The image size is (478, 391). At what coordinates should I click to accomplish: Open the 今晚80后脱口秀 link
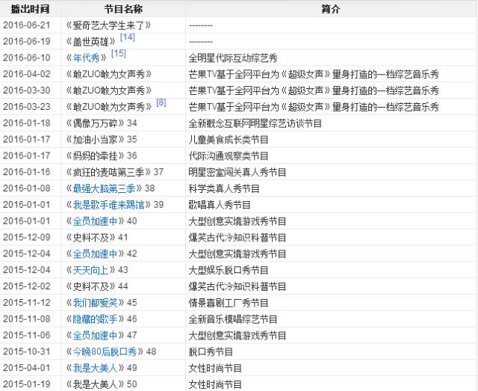[105, 351]
